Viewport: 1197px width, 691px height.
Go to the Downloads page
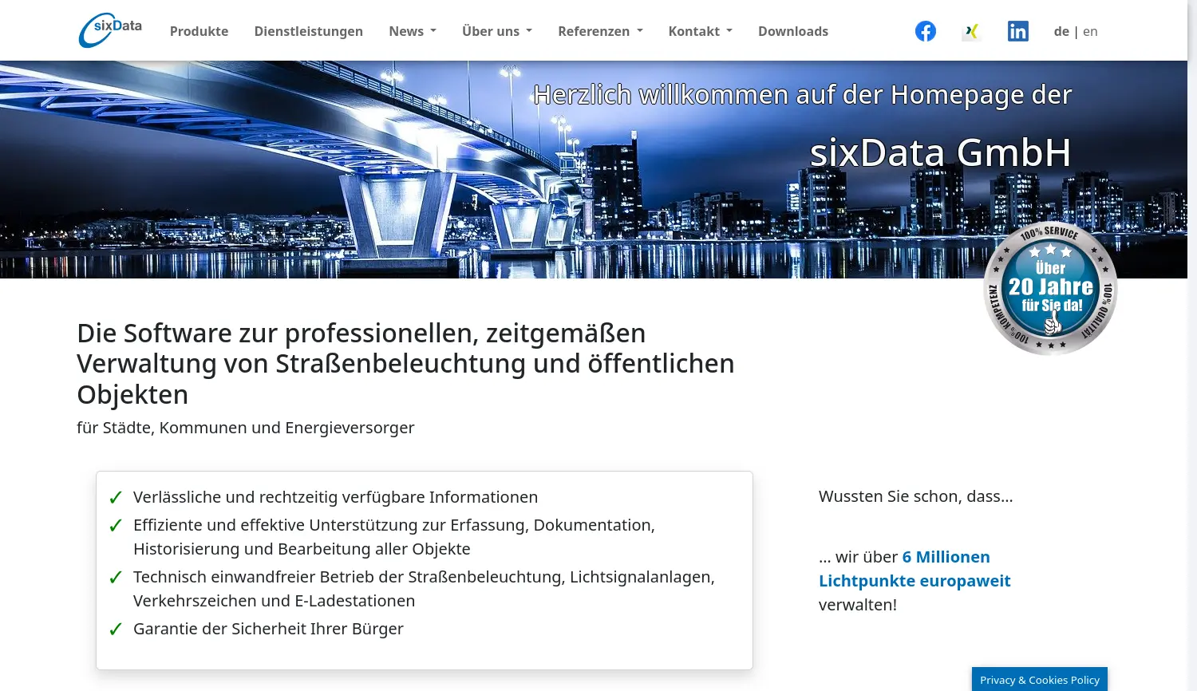click(x=792, y=31)
